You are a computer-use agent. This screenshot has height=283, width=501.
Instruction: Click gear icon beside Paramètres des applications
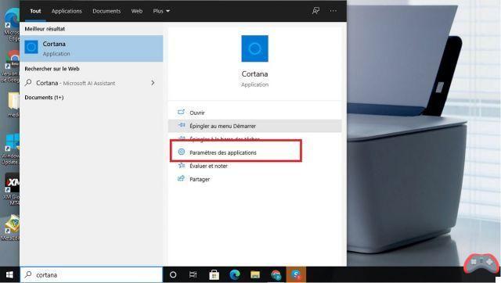[181, 152]
